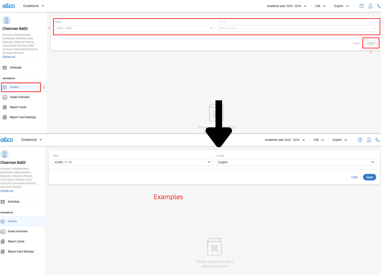
Task: Click the phone contact icon in lower header
Action: coord(378,140)
